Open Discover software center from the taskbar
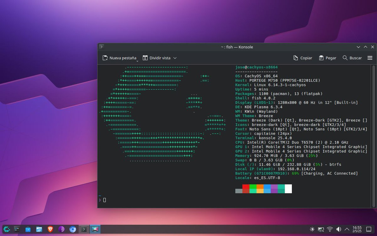This screenshot has height=236, width=377. [x=28, y=229]
